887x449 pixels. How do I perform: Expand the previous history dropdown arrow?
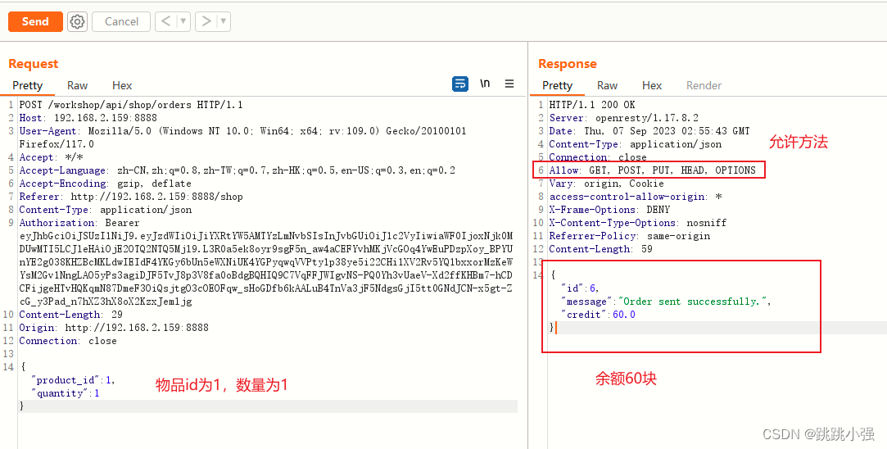[x=183, y=21]
